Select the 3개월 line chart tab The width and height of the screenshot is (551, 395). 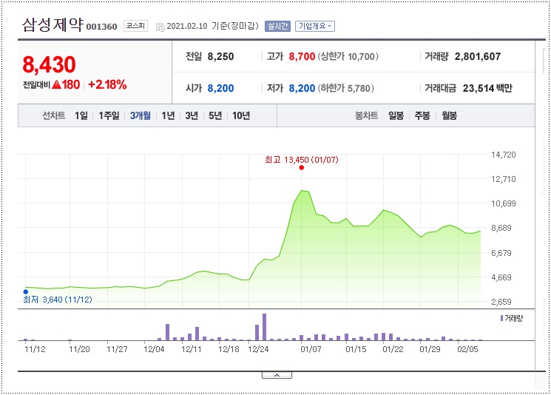(141, 115)
